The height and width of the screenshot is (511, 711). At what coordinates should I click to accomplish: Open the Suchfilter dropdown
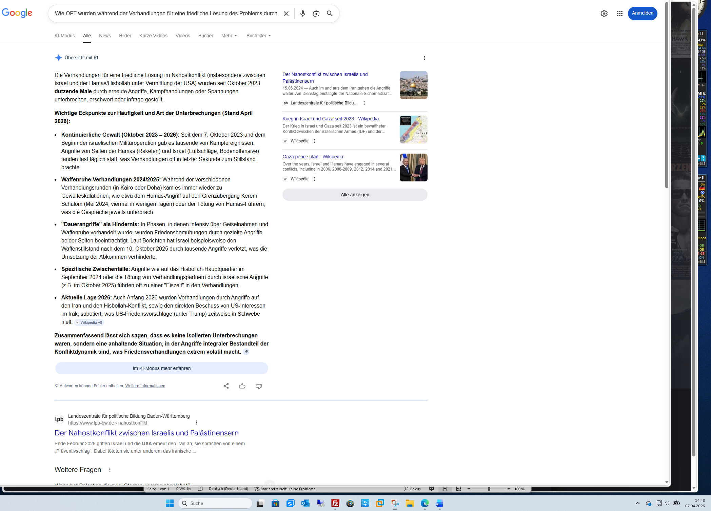pos(258,36)
